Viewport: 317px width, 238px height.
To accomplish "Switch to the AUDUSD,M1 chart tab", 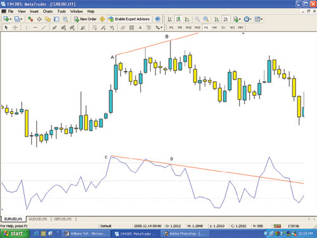I will tap(38, 219).
